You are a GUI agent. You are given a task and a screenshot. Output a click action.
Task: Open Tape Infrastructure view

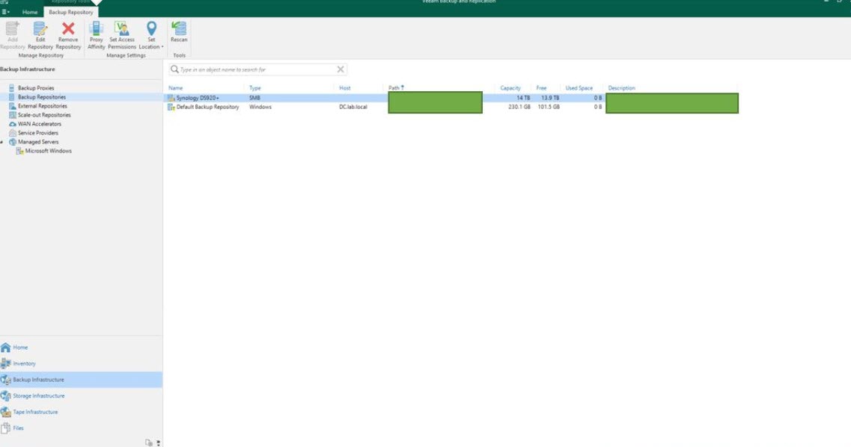35,413
